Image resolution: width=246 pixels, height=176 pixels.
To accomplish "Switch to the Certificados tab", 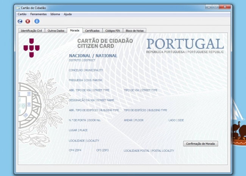I will [92, 31].
